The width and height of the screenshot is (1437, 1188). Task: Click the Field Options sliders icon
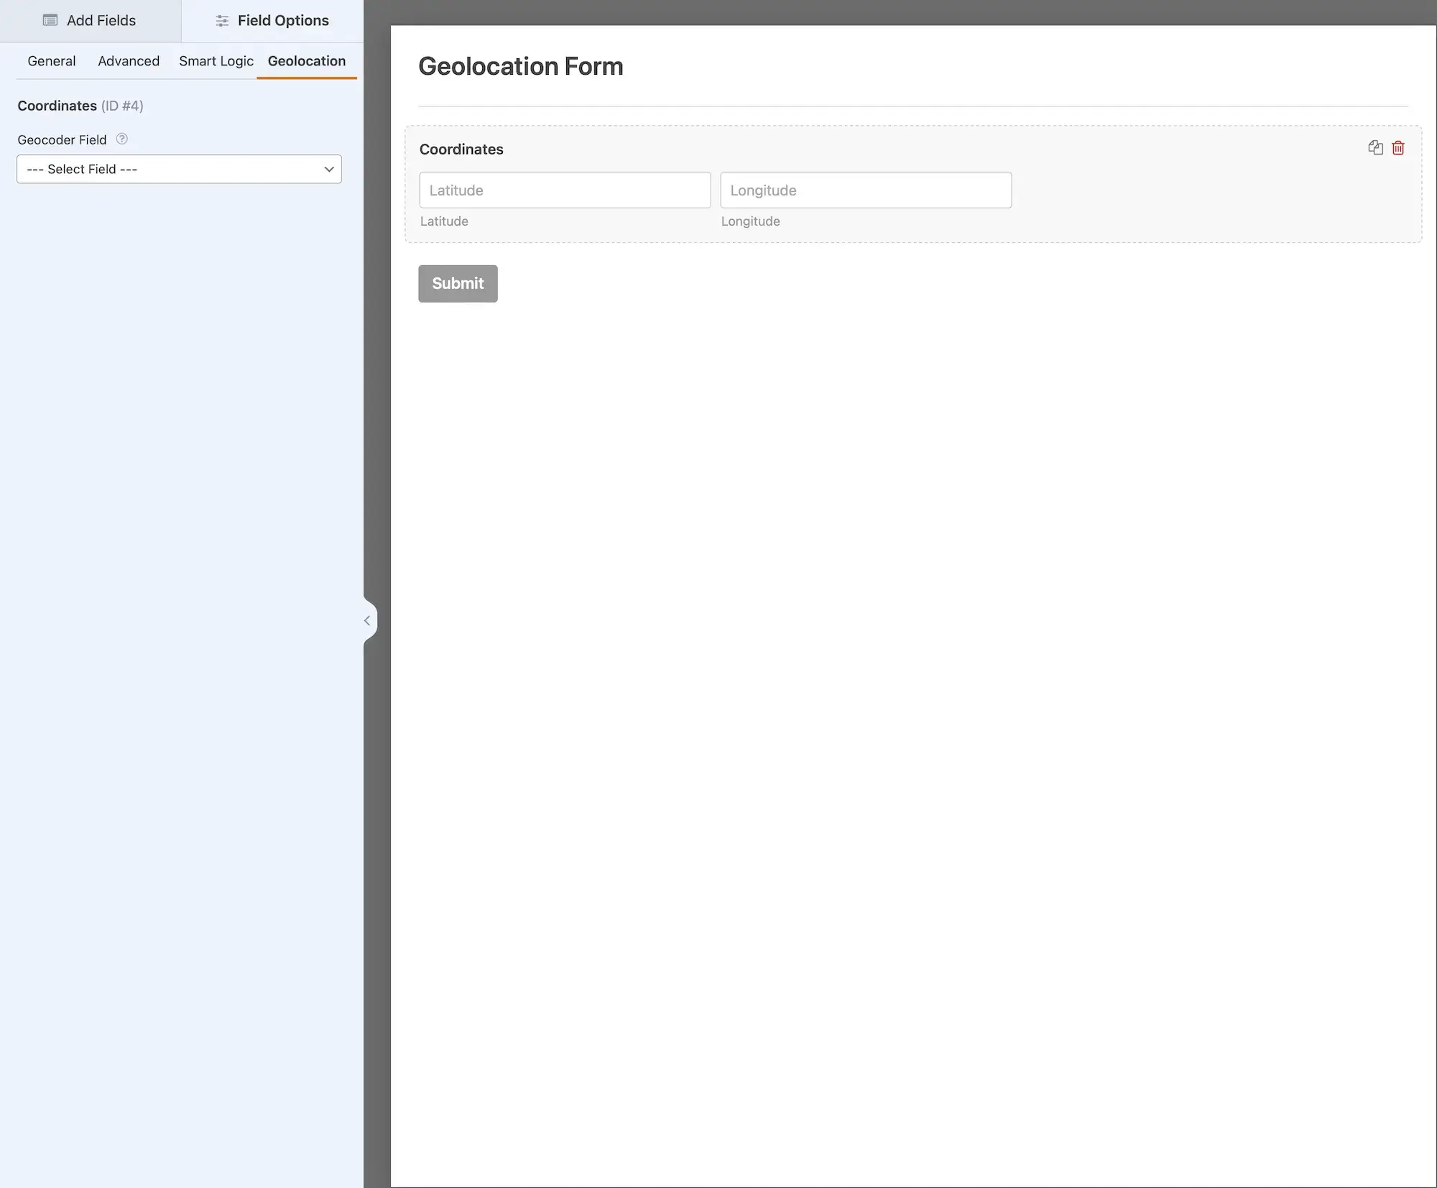pos(222,21)
